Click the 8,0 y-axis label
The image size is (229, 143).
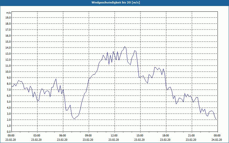pyautogui.click(x=9, y=84)
